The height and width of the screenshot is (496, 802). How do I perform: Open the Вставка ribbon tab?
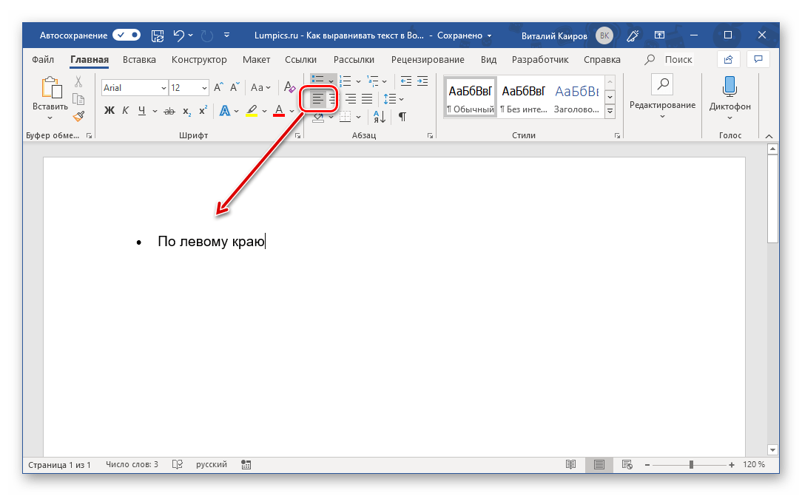point(139,59)
